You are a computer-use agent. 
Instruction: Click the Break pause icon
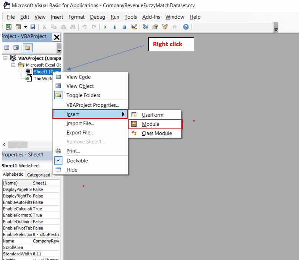point(115,27)
